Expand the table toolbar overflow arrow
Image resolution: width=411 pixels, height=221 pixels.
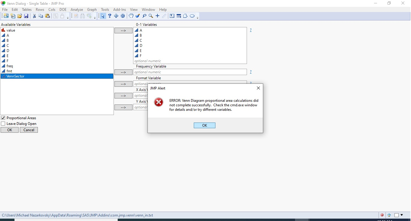pos(95,18)
